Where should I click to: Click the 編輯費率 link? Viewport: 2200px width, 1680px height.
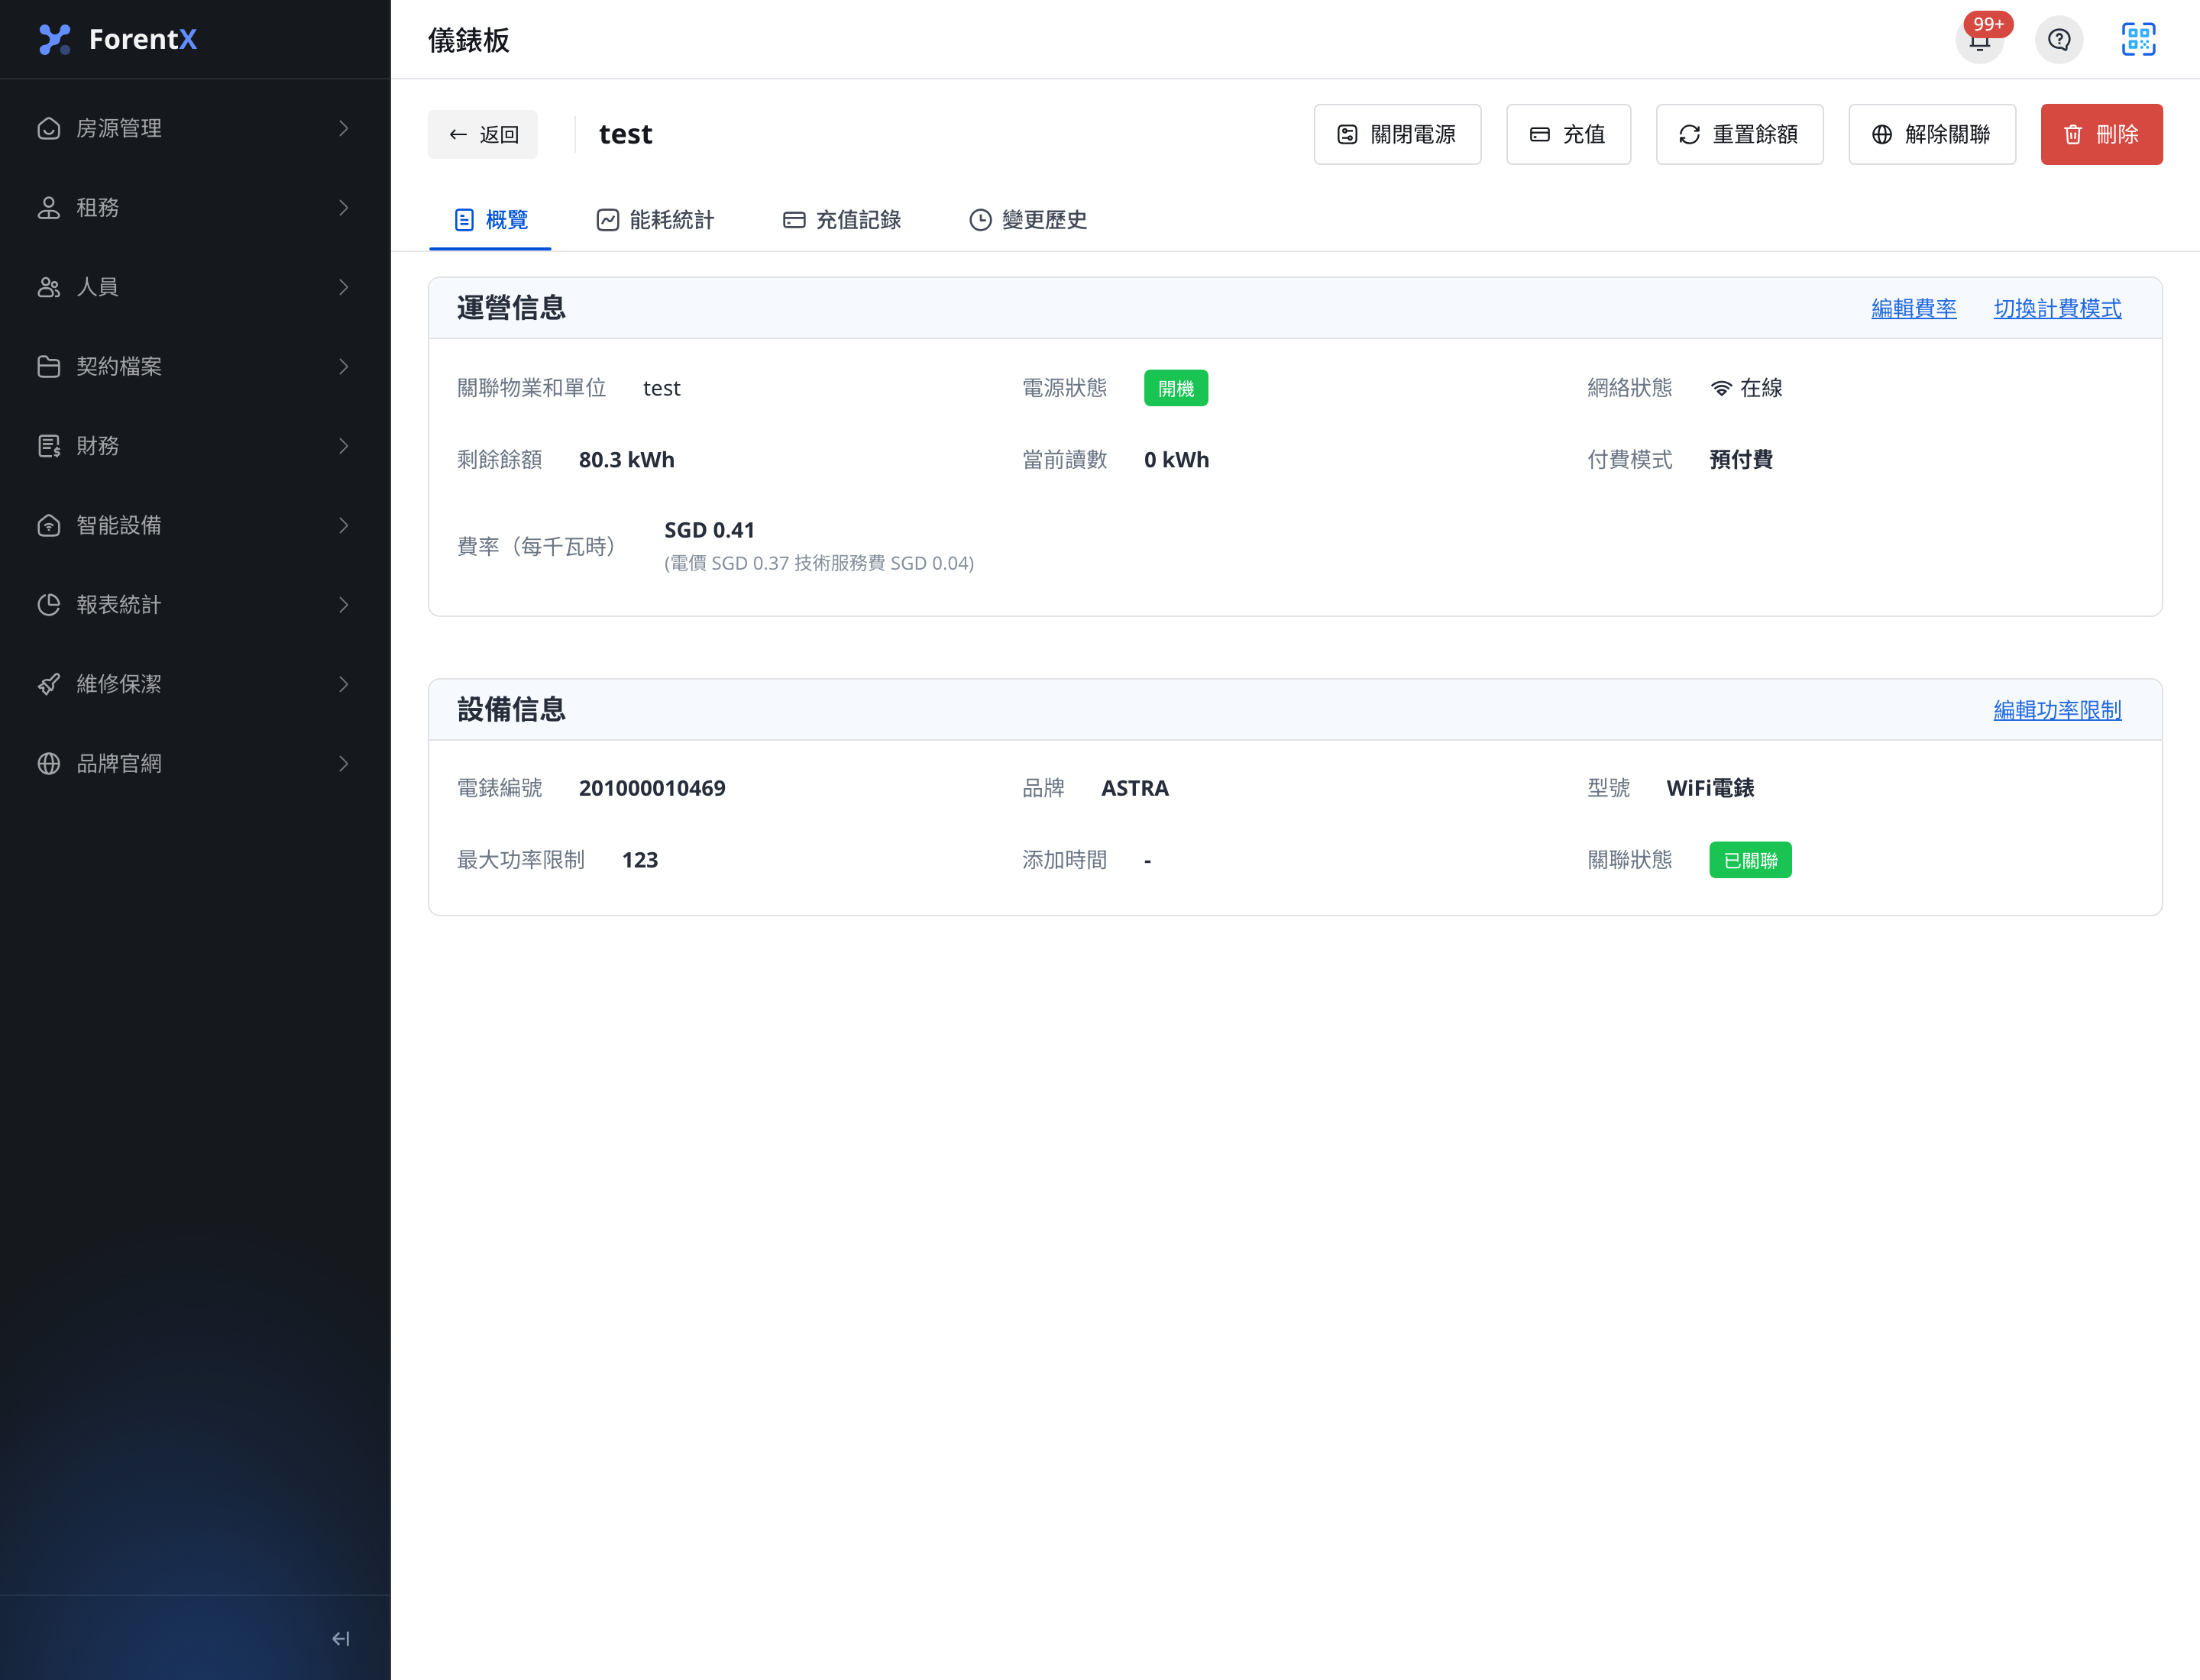(1913, 308)
